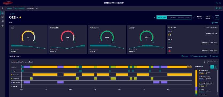223x97 pixels.
Task: Click the 3:00 time axis label
Action: click(x=95, y=89)
